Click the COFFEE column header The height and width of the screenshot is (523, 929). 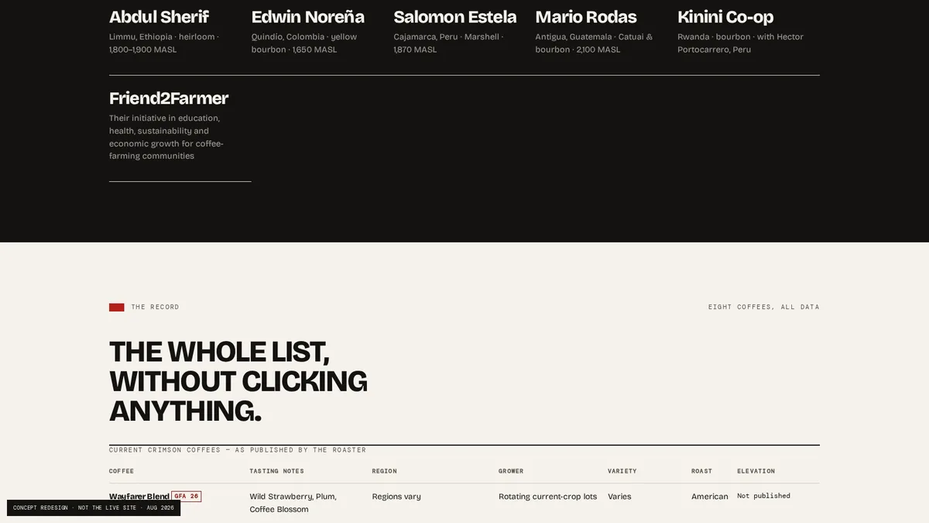122,471
